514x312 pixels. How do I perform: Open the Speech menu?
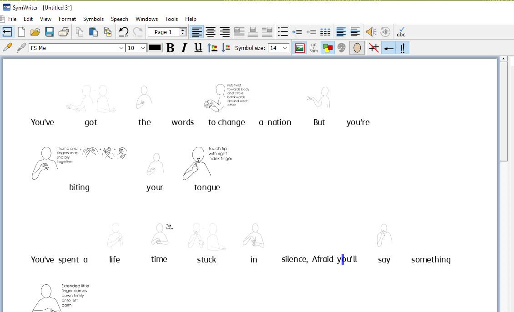pyautogui.click(x=120, y=19)
